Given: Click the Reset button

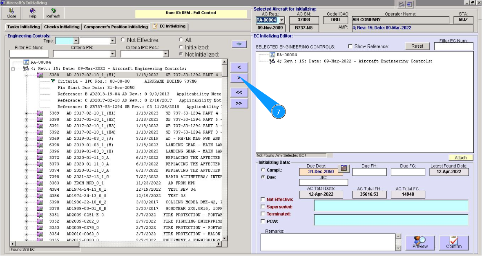Looking at the screenshot, I should click(417, 46).
